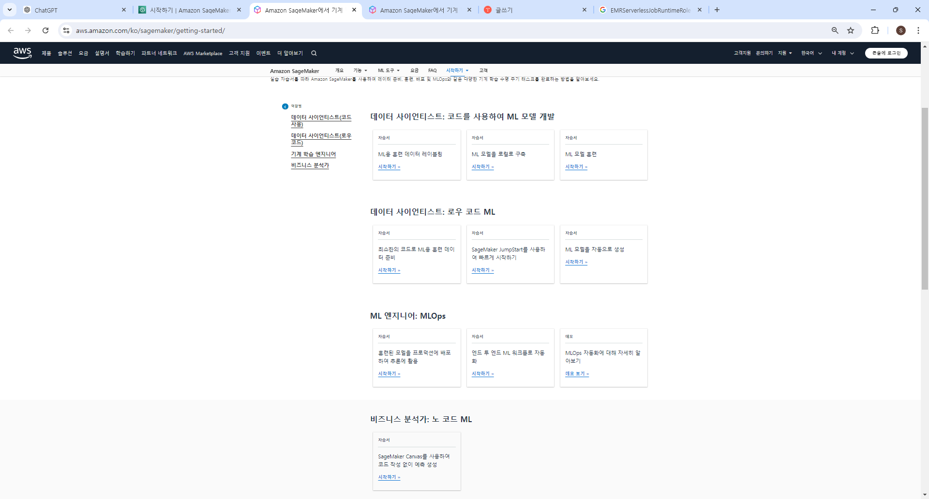Viewport: 929px width, 499px height.
Task: Open Chrome three-dot menu
Action: pyautogui.click(x=918, y=30)
